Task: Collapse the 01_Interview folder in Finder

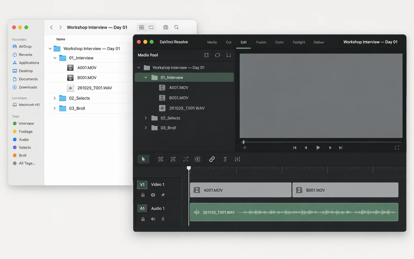Action: point(55,58)
